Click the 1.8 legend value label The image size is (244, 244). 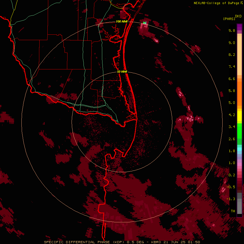click(x=232, y=151)
